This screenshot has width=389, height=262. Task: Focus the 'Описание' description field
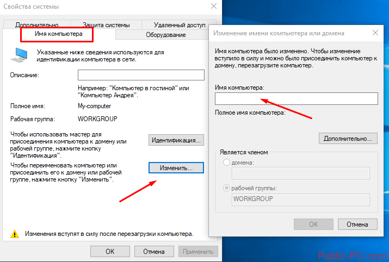pyautogui.click(x=141, y=75)
